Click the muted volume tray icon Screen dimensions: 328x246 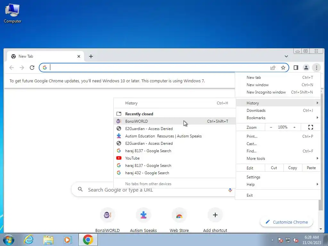296,240
